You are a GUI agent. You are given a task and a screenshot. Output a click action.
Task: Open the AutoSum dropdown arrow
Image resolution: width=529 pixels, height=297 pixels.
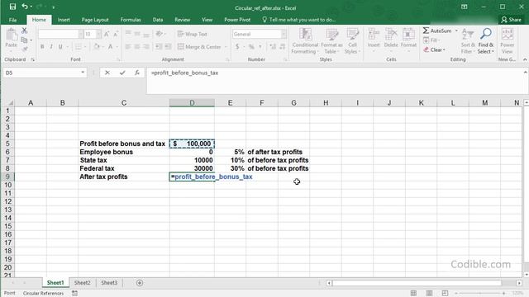[x=456, y=31]
